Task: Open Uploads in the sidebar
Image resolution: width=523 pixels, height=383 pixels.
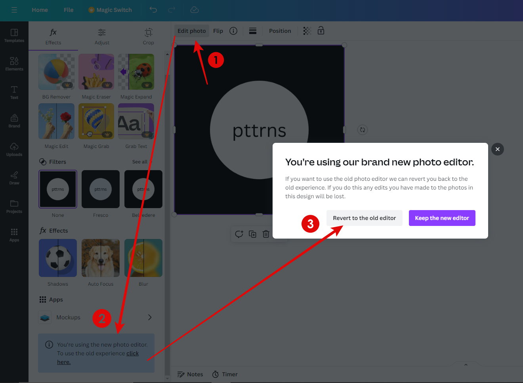Action: coord(14,150)
